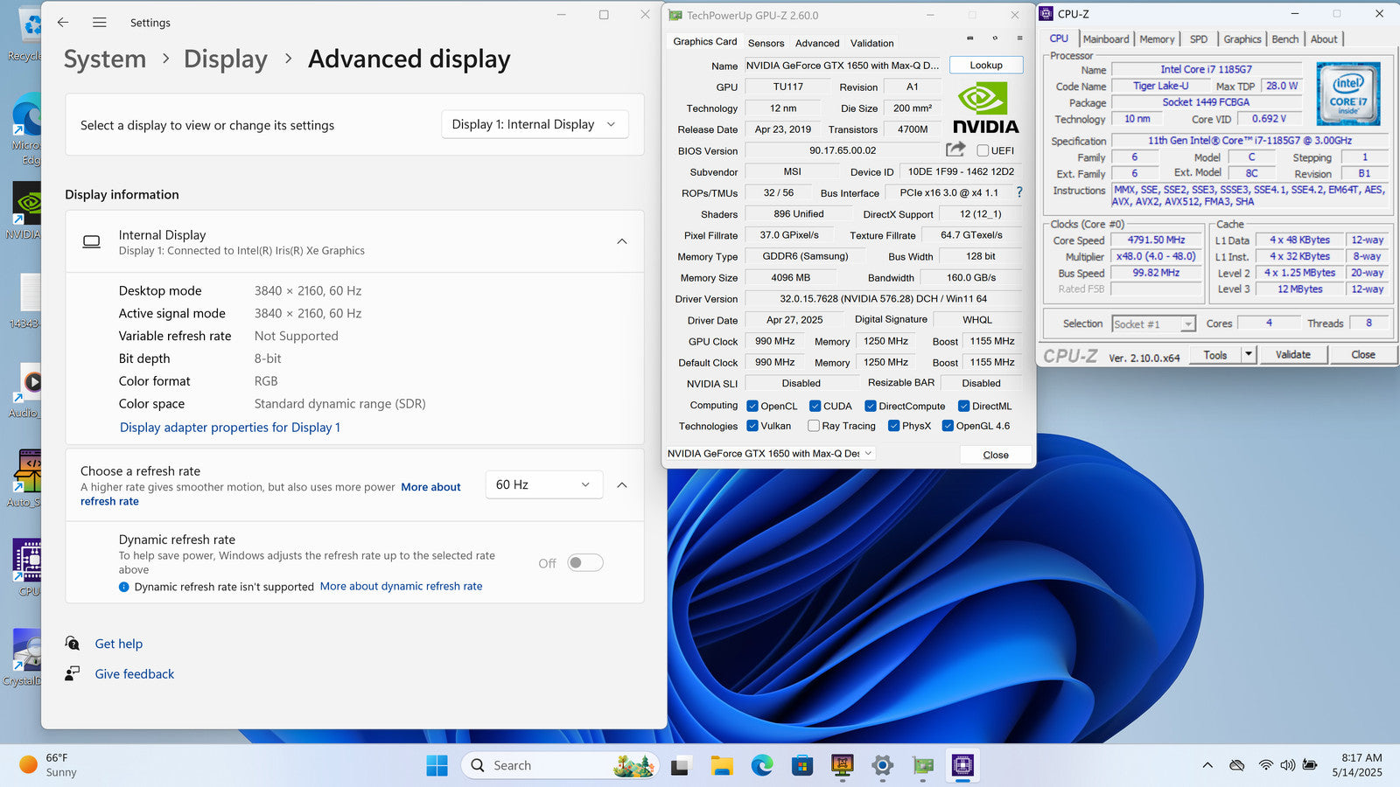1400x787 pixels.
Task: Open Task View on the taskbar
Action: coord(681,766)
